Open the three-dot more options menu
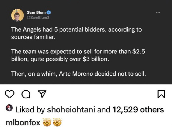This screenshot has height=127, width=172. coord(158,13)
